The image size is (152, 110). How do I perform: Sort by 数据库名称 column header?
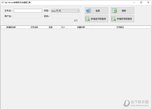tap(12, 27)
